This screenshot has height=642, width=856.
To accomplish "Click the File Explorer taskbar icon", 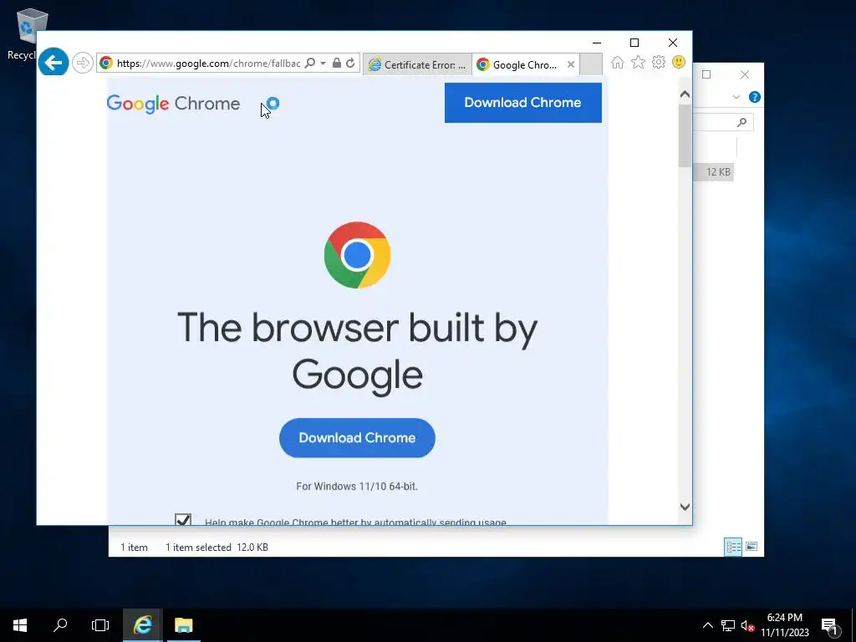I will pyautogui.click(x=183, y=625).
